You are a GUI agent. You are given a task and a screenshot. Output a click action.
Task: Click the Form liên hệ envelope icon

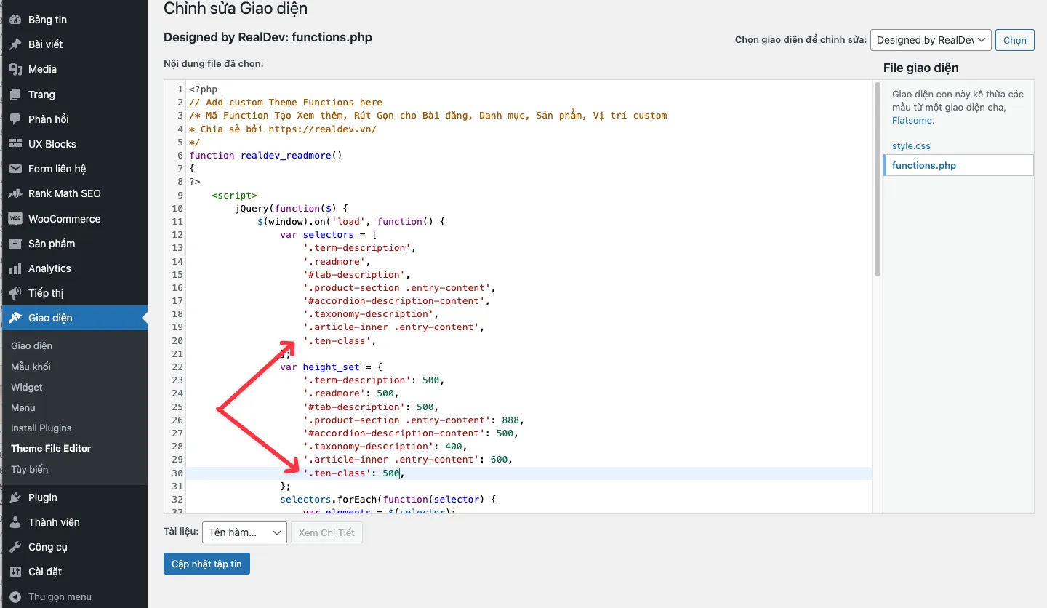pyautogui.click(x=15, y=169)
